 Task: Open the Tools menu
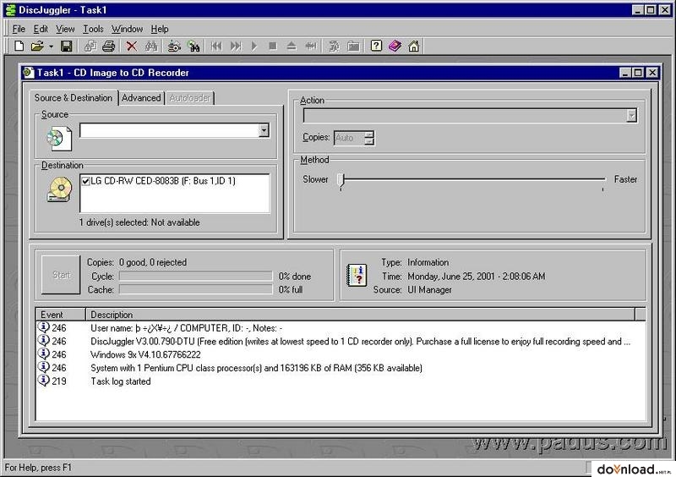[93, 29]
